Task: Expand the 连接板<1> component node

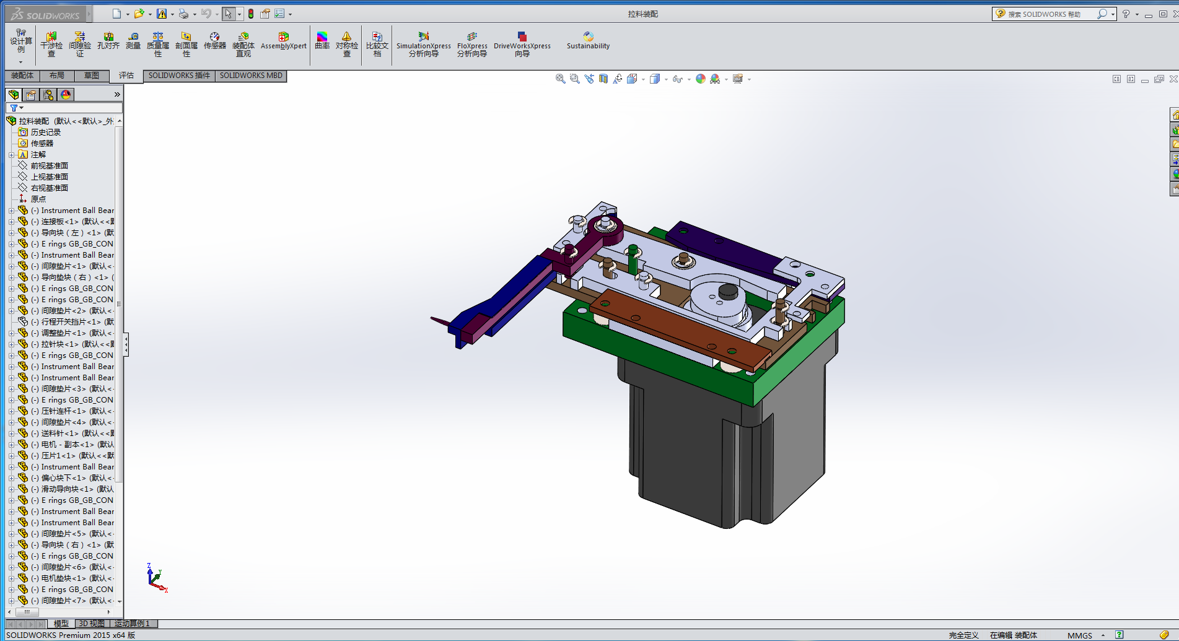Action: (x=11, y=222)
